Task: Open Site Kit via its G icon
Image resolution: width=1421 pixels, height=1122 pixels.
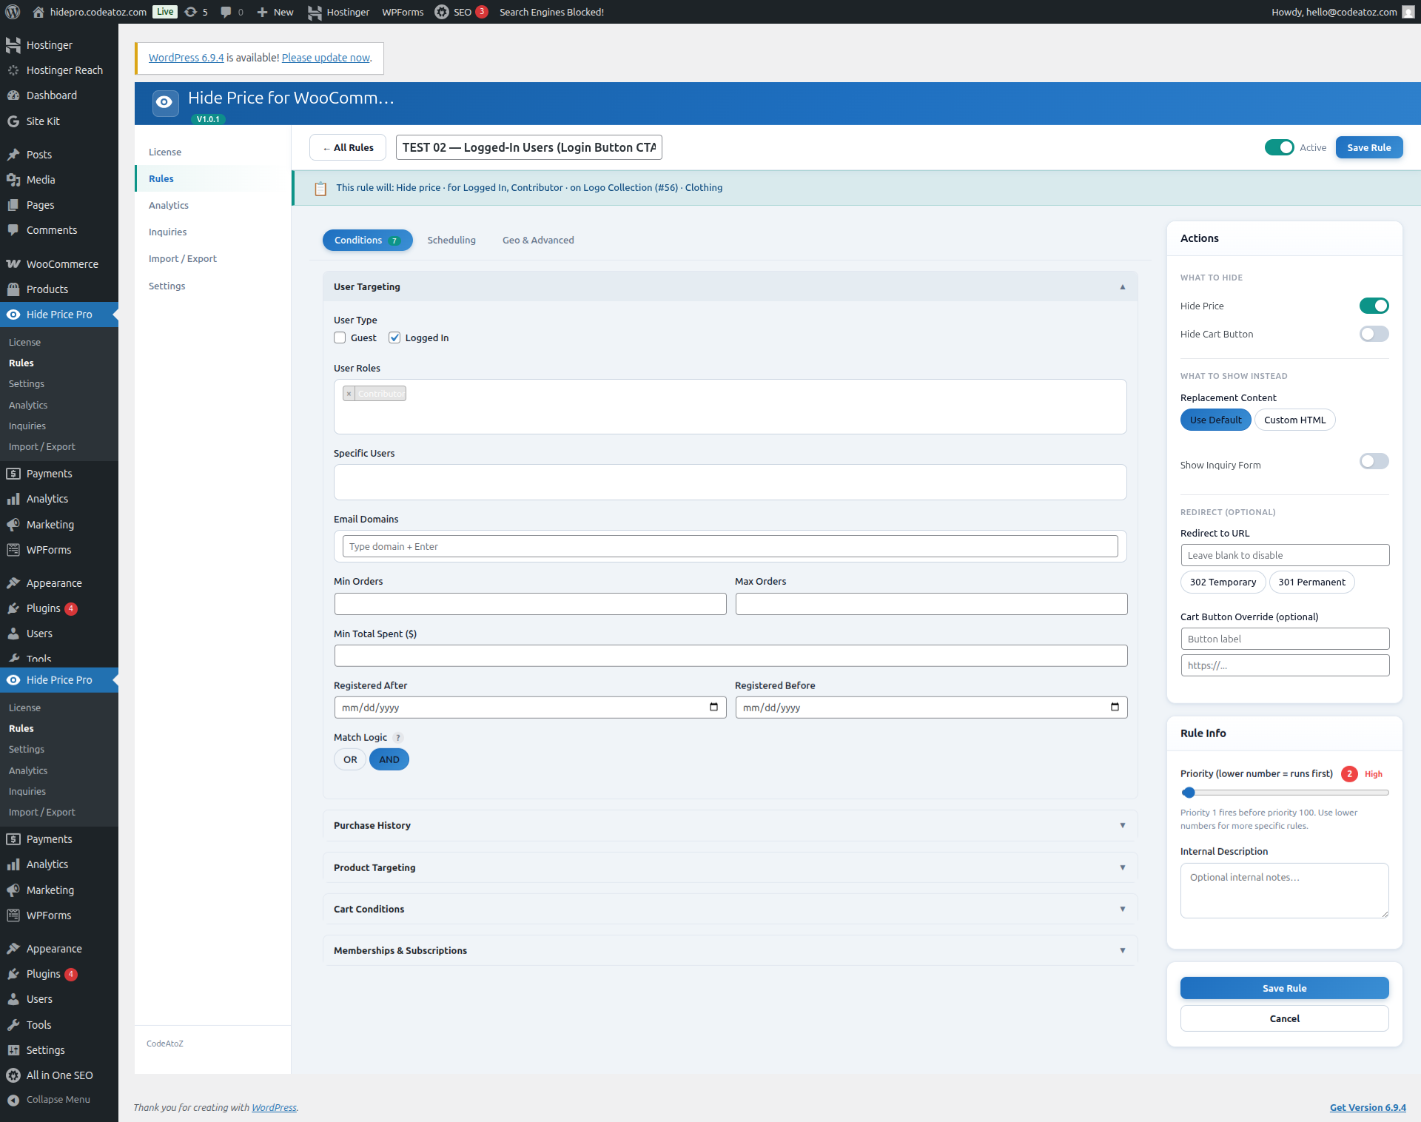Action: [13, 121]
